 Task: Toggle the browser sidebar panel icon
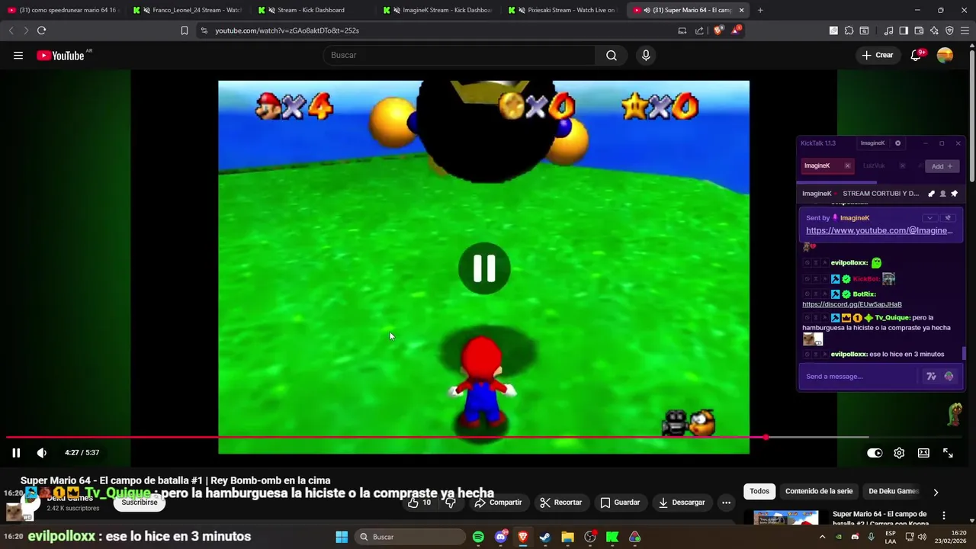[904, 30]
